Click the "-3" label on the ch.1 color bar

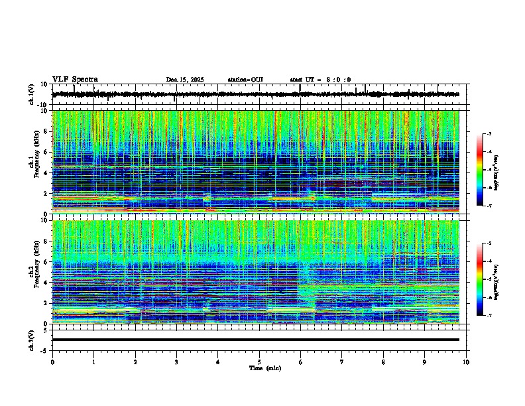(489, 133)
